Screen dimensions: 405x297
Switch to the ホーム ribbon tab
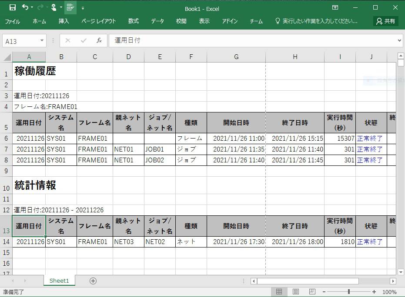click(39, 21)
